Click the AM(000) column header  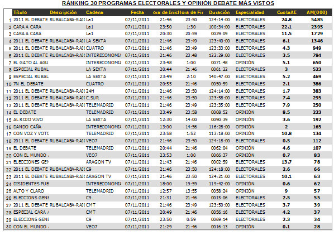317,12
